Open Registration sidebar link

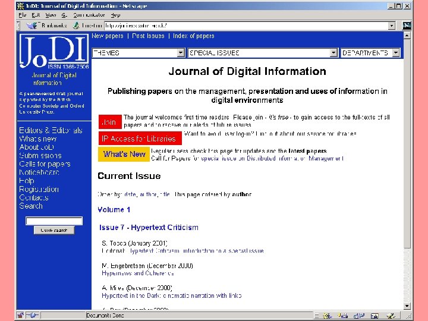[x=39, y=189]
